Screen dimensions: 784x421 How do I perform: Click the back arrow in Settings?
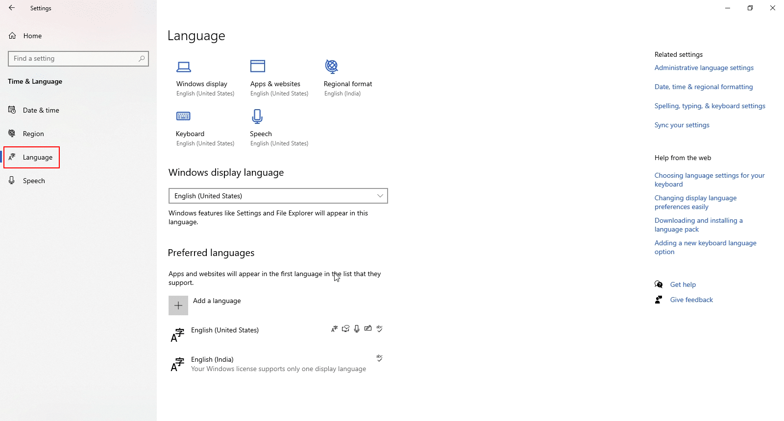click(x=12, y=8)
